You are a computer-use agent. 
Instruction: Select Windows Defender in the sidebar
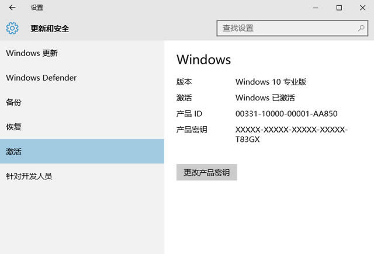[x=41, y=78]
